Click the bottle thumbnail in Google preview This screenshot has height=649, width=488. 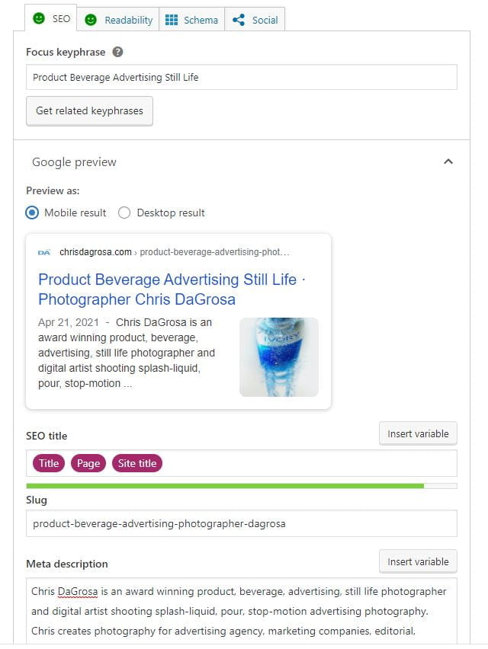(x=279, y=356)
